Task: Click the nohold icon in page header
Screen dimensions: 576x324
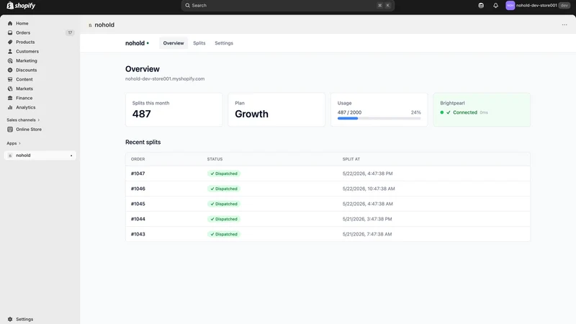Action: pyautogui.click(x=90, y=25)
